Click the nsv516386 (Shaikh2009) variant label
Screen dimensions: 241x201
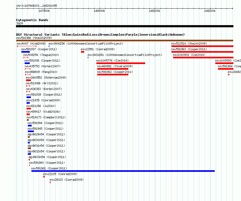[x=34, y=38]
